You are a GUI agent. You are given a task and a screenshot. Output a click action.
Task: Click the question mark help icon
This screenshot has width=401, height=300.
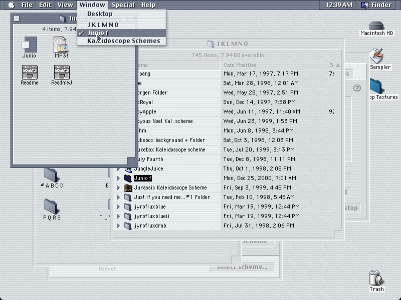(x=357, y=88)
